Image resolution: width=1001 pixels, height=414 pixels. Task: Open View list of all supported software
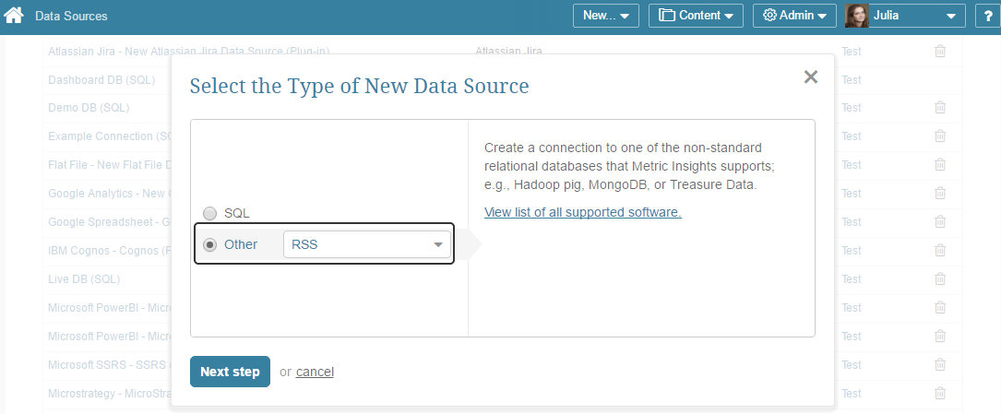[583, 212]
